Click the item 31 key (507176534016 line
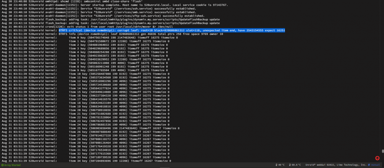Screen dimensions: 384x168 (x=86, y=150)
